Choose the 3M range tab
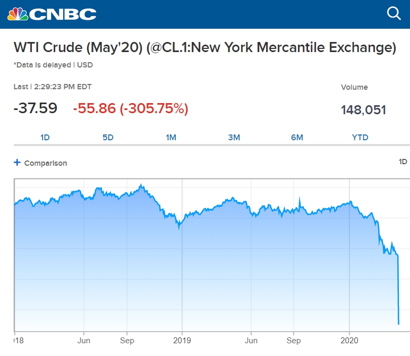This screenshot has width=410, height=356. (234, 137)
